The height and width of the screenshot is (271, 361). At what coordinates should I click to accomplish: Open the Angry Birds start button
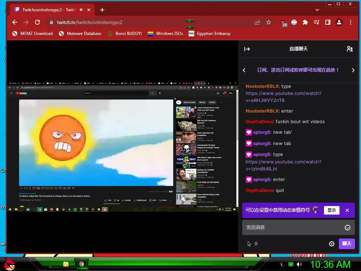coord(10,264)
